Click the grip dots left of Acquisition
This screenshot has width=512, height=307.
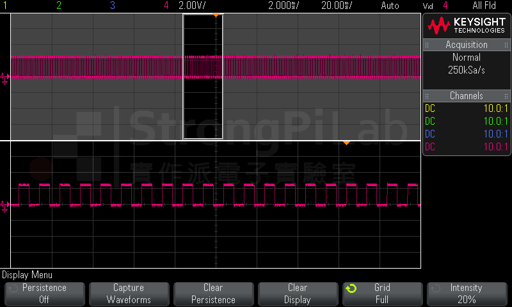tap(427, 45)
